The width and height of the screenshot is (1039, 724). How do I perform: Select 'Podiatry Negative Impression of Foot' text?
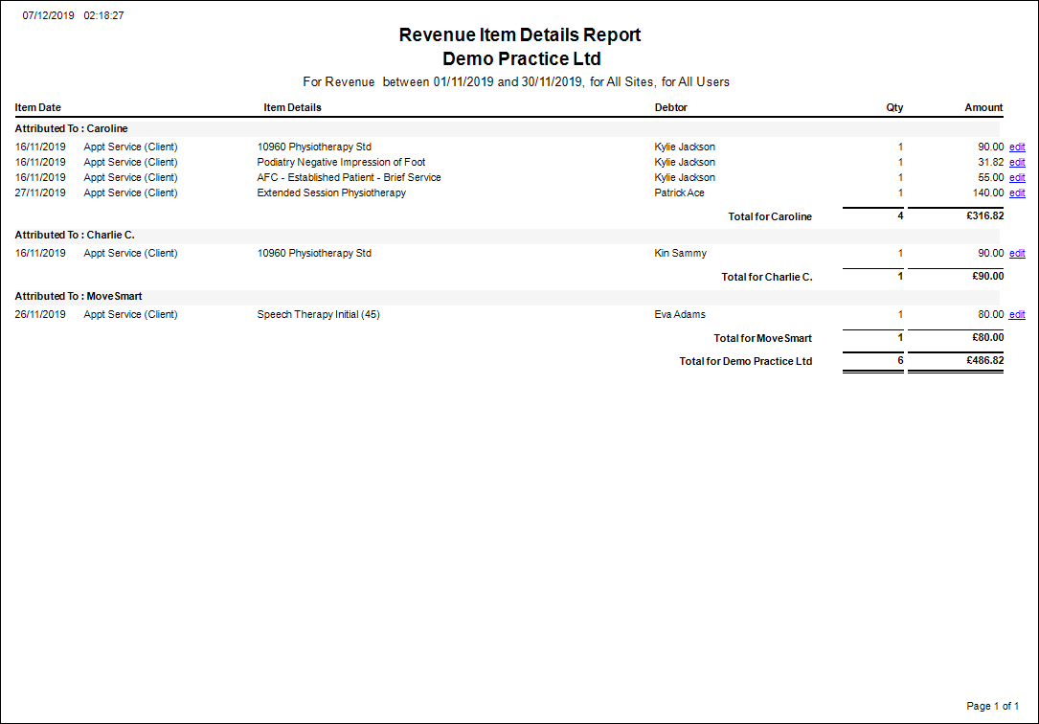(x=341, y=162)
